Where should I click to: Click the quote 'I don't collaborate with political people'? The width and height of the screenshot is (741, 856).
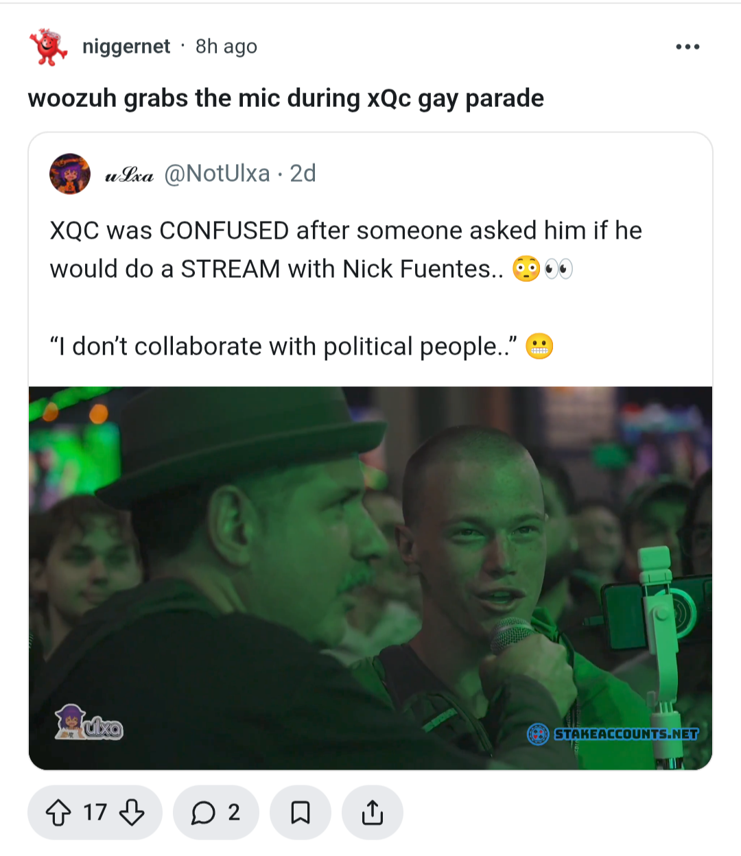(281, 346)
